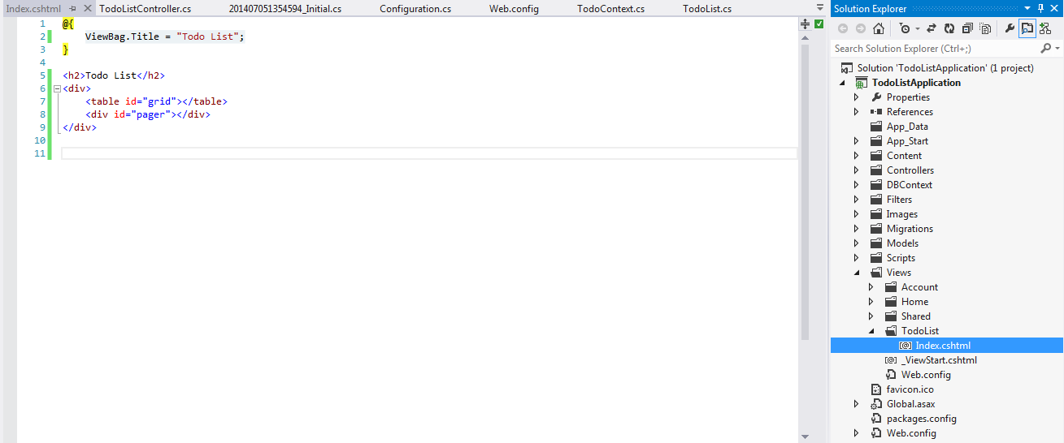1064x443 pixels.
Task: Open the search options dropdown arrow
Action: click(x=1057, y=49)
